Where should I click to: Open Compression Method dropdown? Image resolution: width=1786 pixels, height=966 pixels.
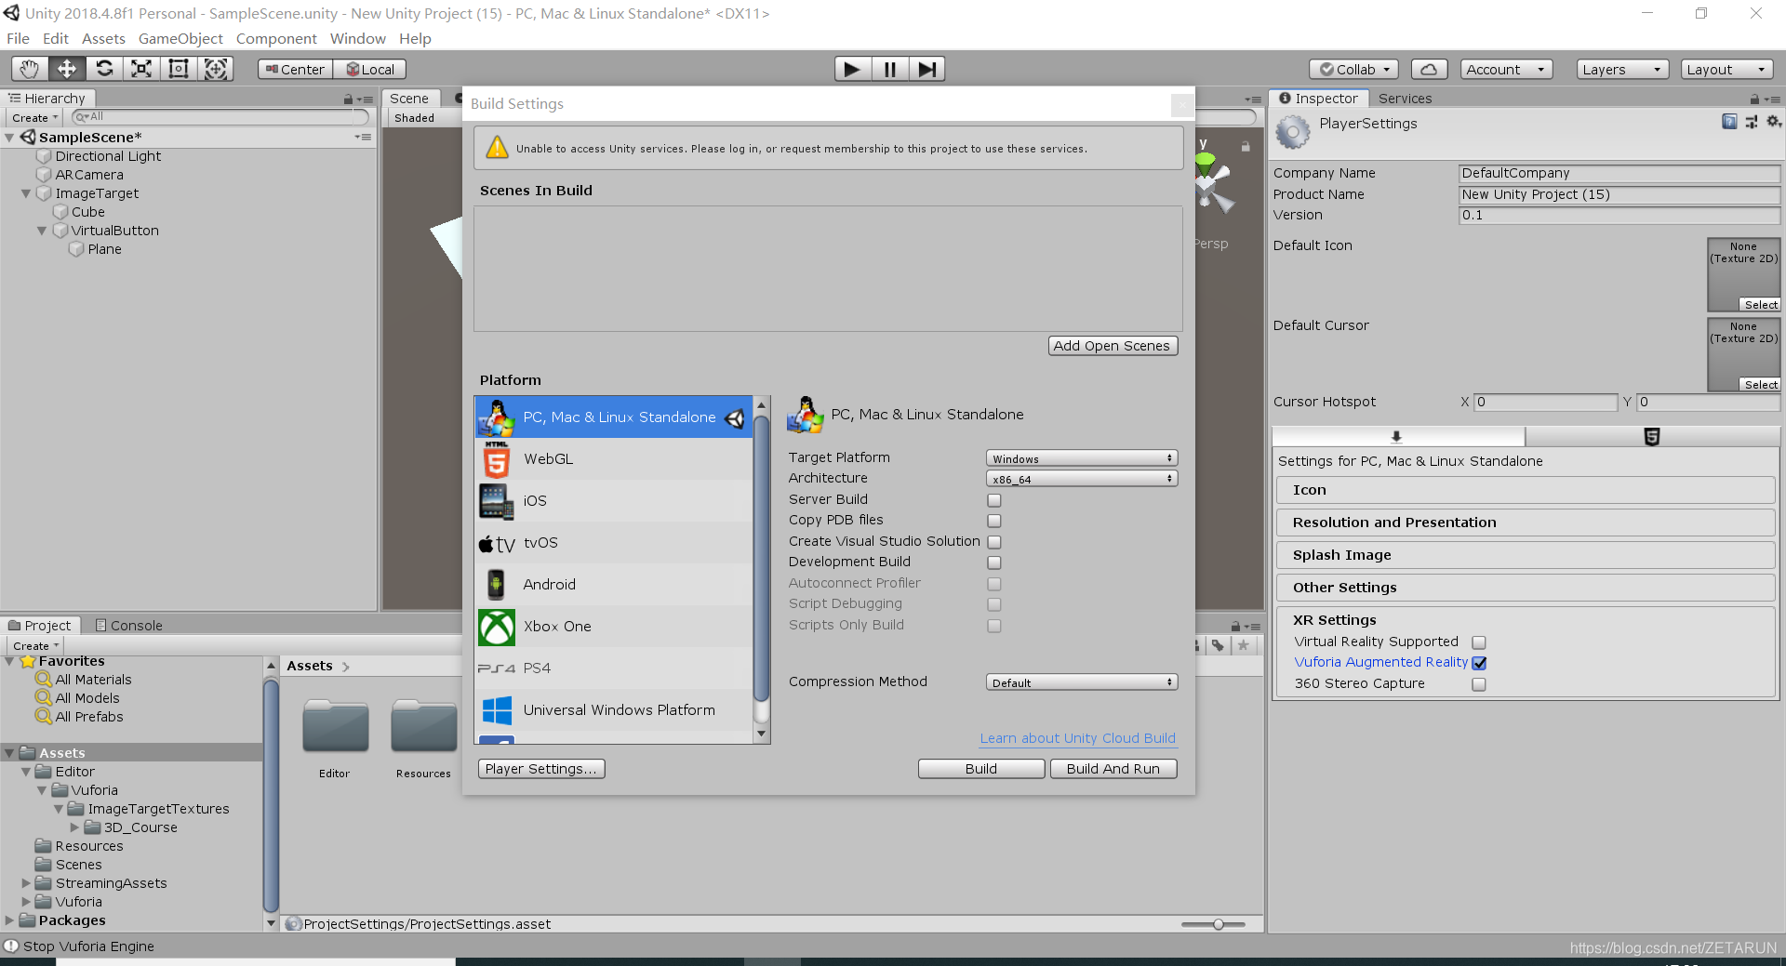pyautogui.click(x=1082, y=682)
